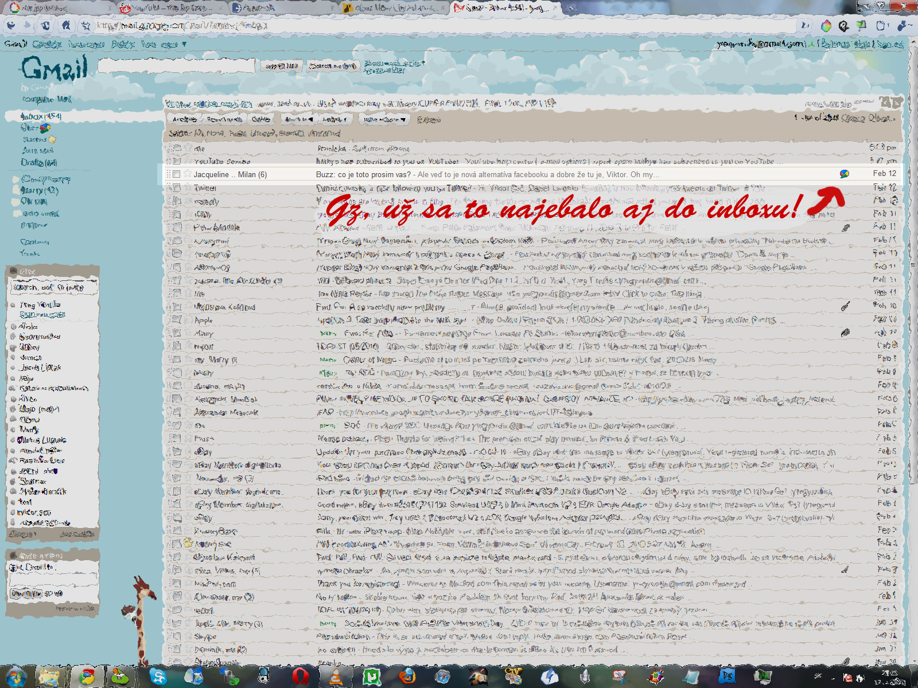Click the Search Mail button
This screenshot has width=918, height=688.
[281, 66]
